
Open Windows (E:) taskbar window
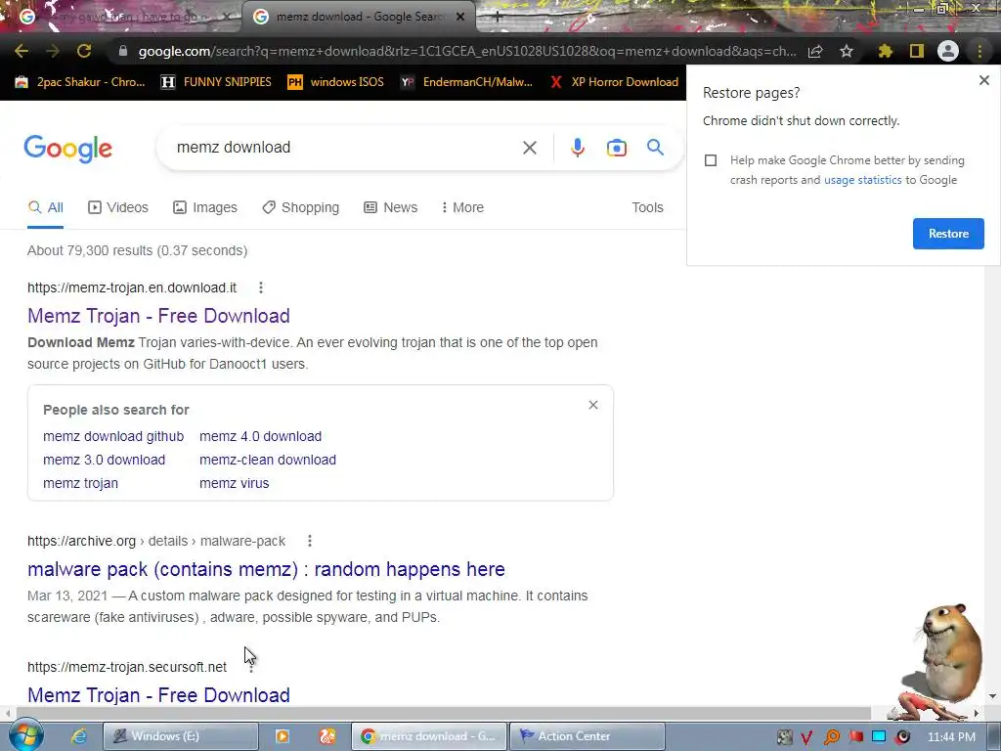click(181, 736)
